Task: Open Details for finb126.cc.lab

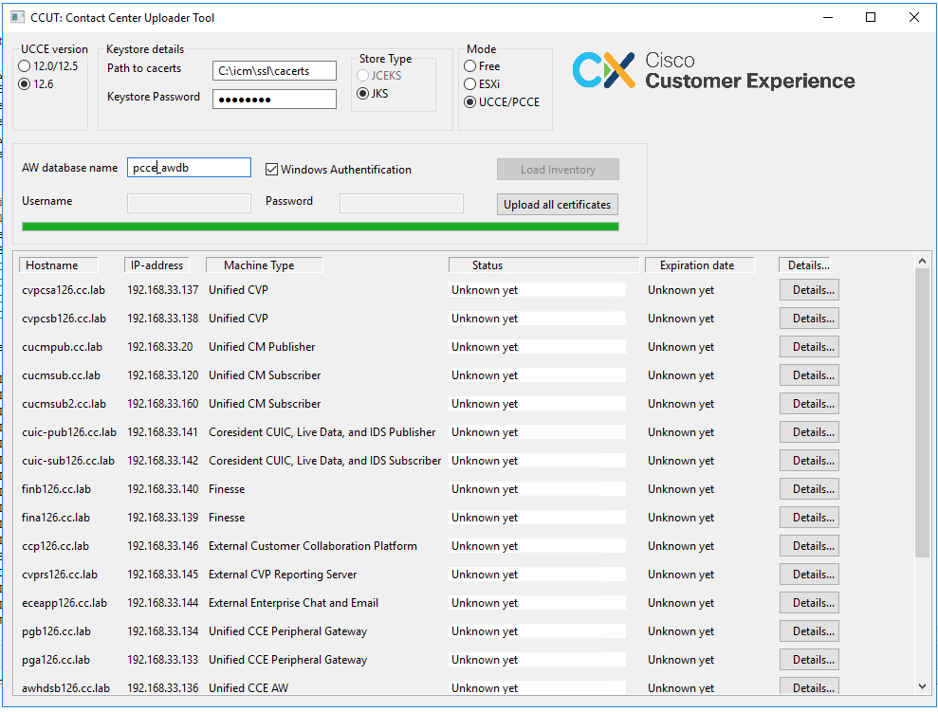Action: point(809,489)
